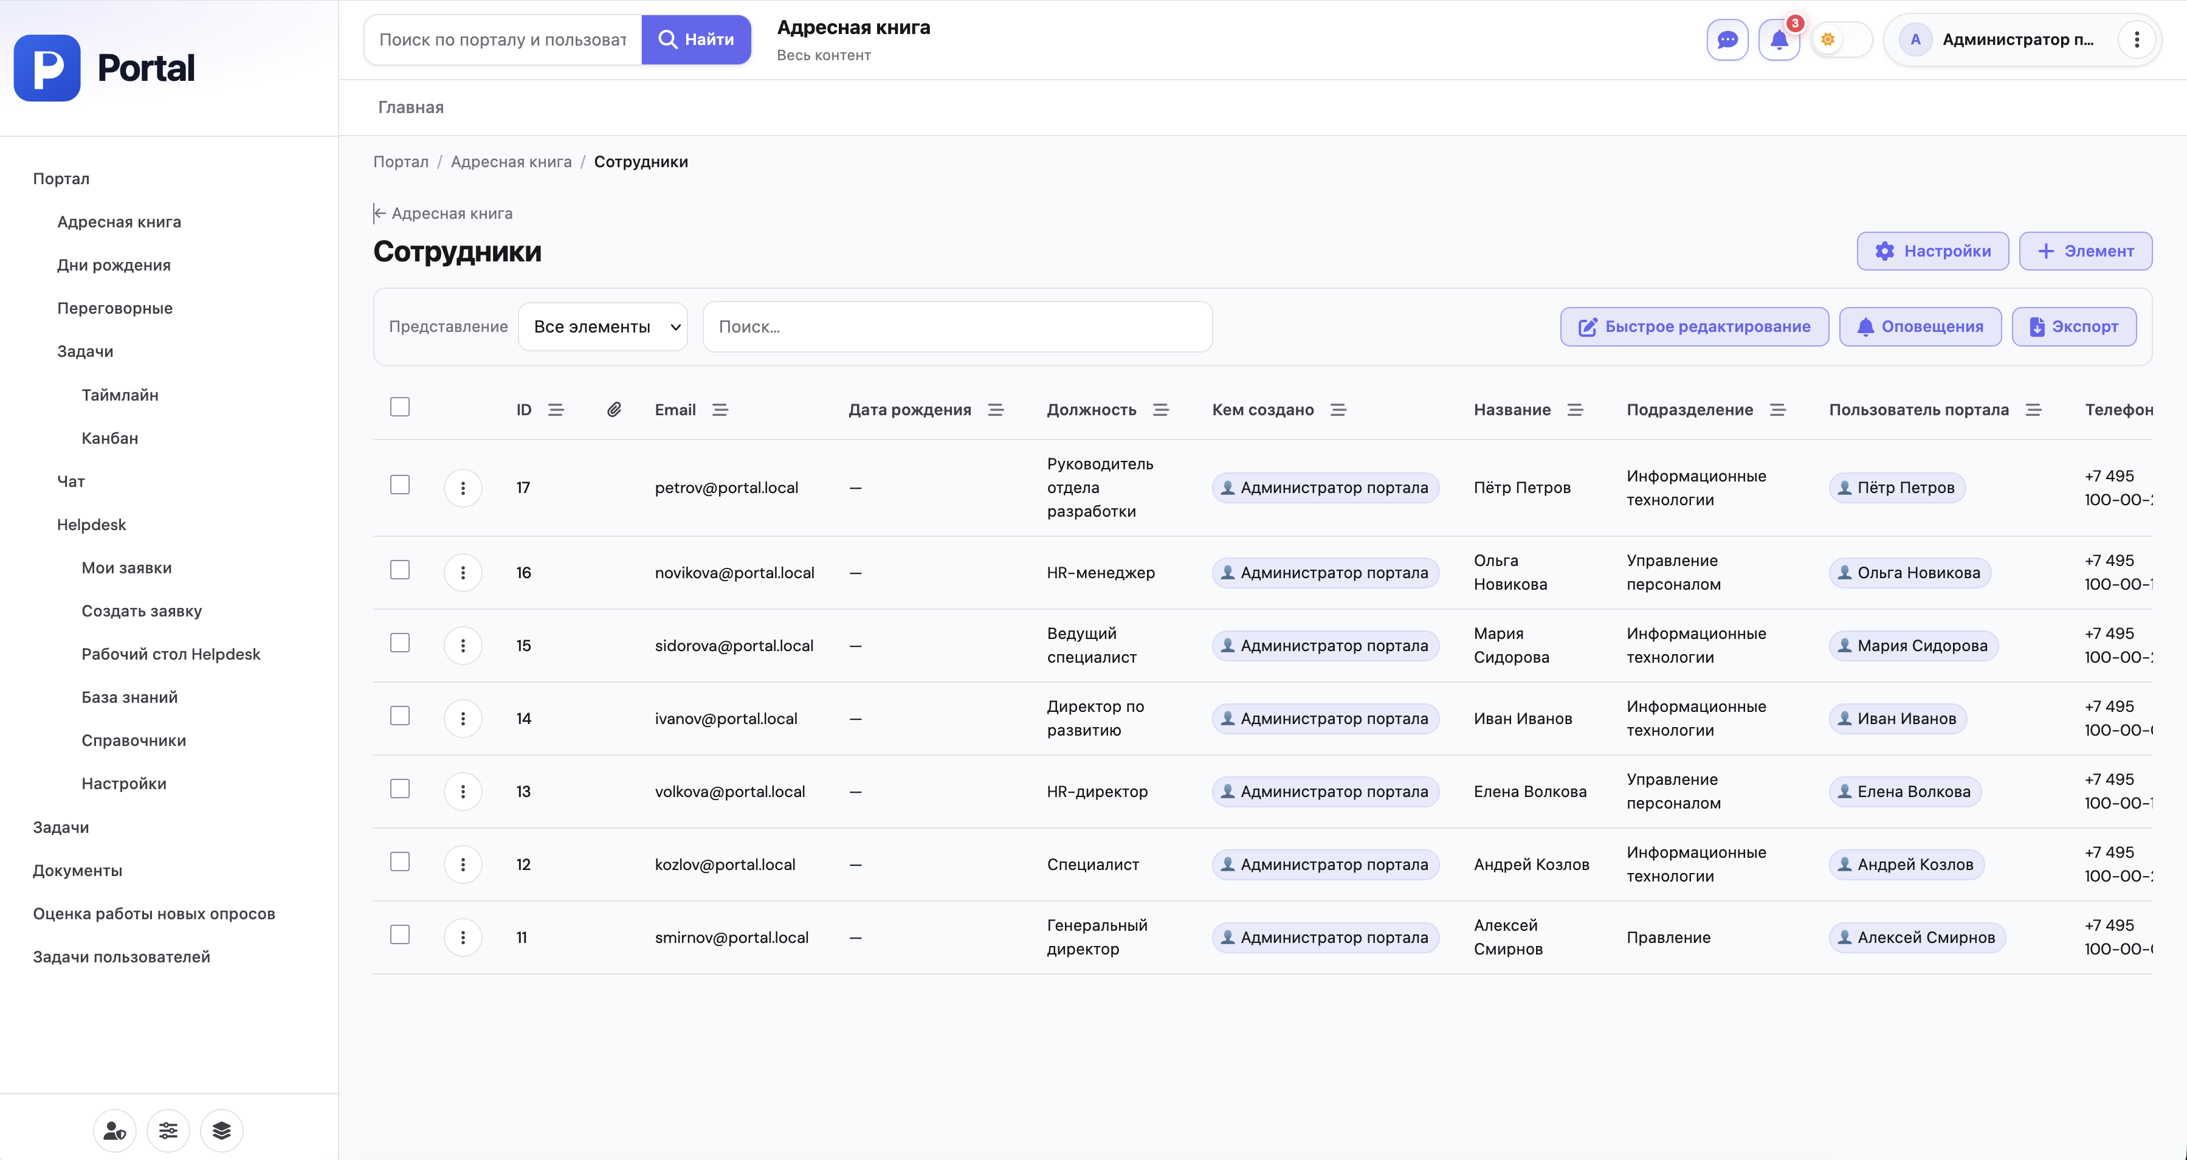Open База знаний in the sidebar

[x=130, y=697]
